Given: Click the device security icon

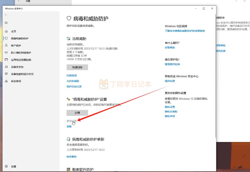Looking at the screenshot, I should pos(6,67).
